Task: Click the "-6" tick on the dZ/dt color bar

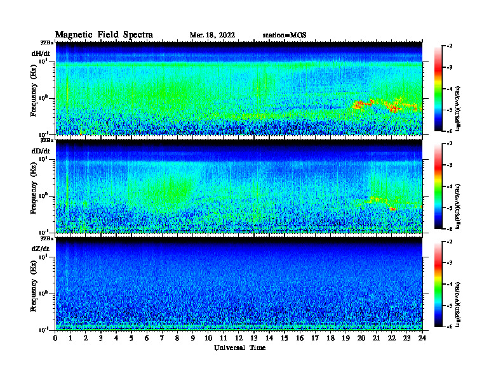Action: 450,327
